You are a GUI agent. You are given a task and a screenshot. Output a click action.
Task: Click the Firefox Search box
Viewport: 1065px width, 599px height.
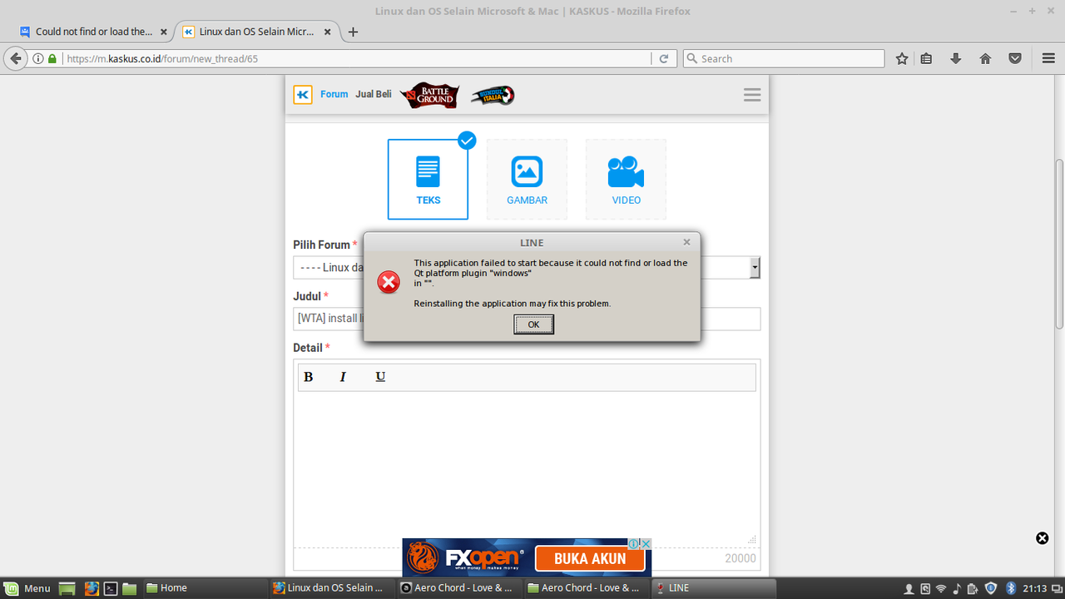coord(784,59)
